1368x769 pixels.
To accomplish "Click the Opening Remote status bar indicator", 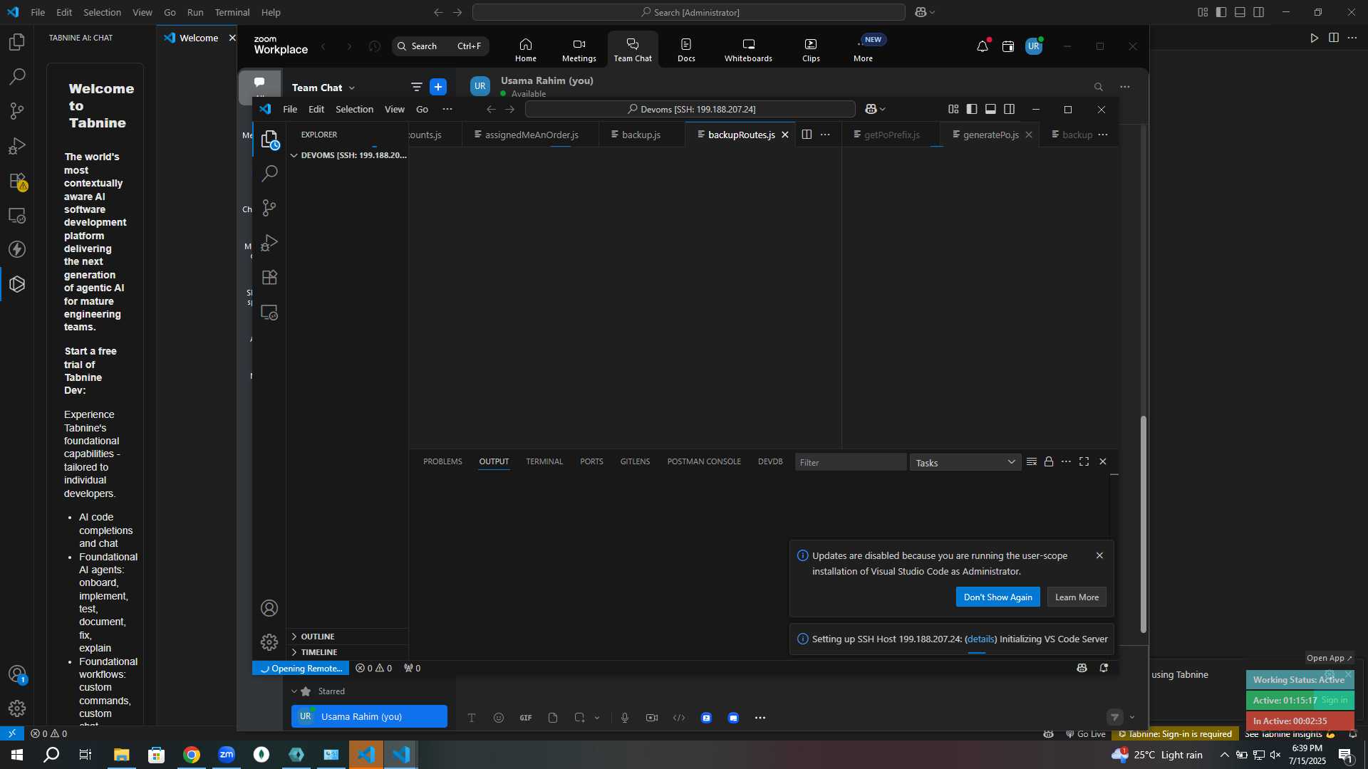I will (301, 669).
